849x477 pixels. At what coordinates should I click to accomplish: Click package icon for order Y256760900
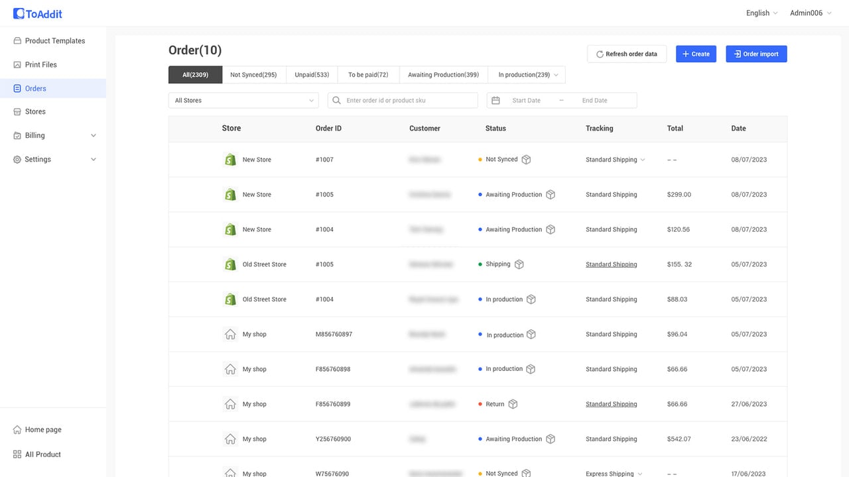551,439
